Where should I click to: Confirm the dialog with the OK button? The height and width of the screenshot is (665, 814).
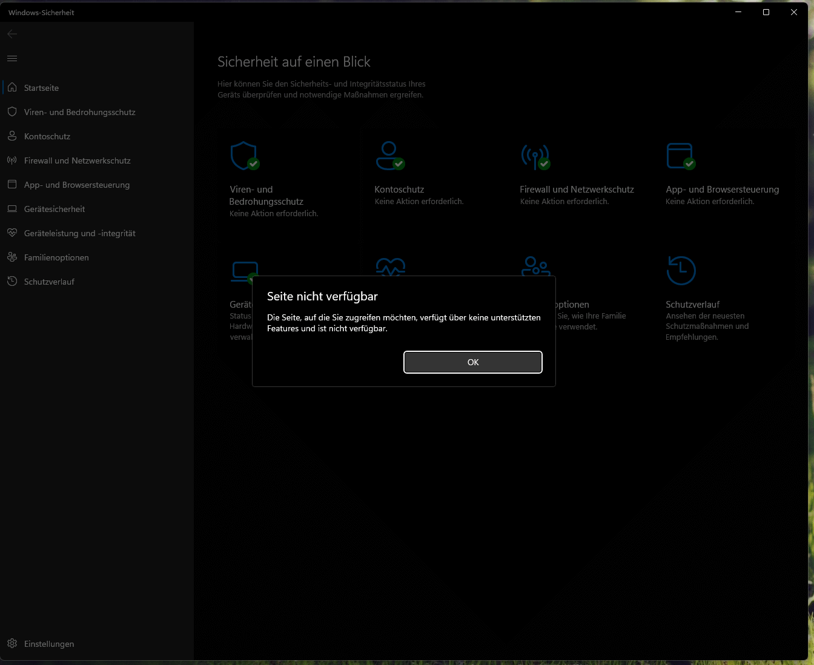[x=473, y=362]
